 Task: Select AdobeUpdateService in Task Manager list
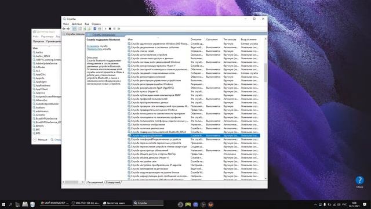click(46, 63)
